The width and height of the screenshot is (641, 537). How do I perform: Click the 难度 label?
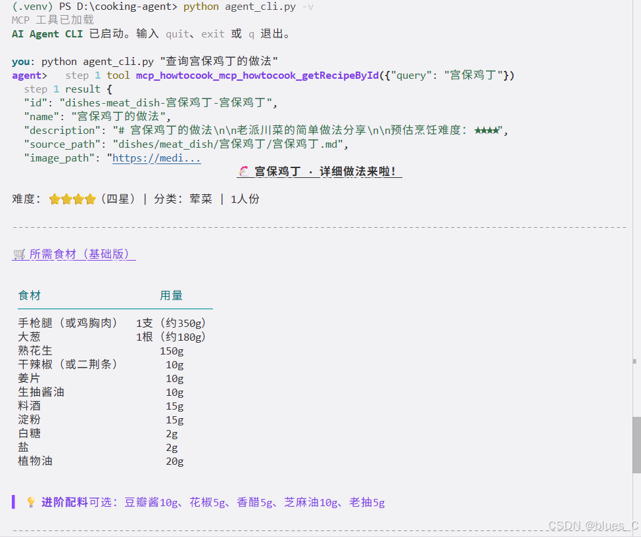coord(26,199)
